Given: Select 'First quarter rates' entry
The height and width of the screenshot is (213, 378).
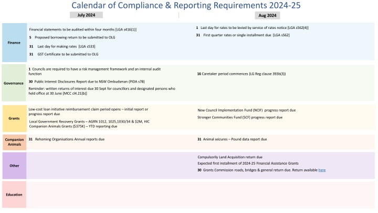Looking at the screenshot, I should click(243, 35).
